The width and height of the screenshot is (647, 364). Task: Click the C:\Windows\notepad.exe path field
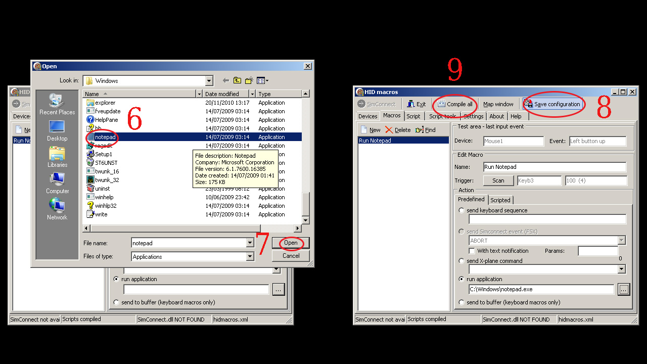(x=541, y=289)
